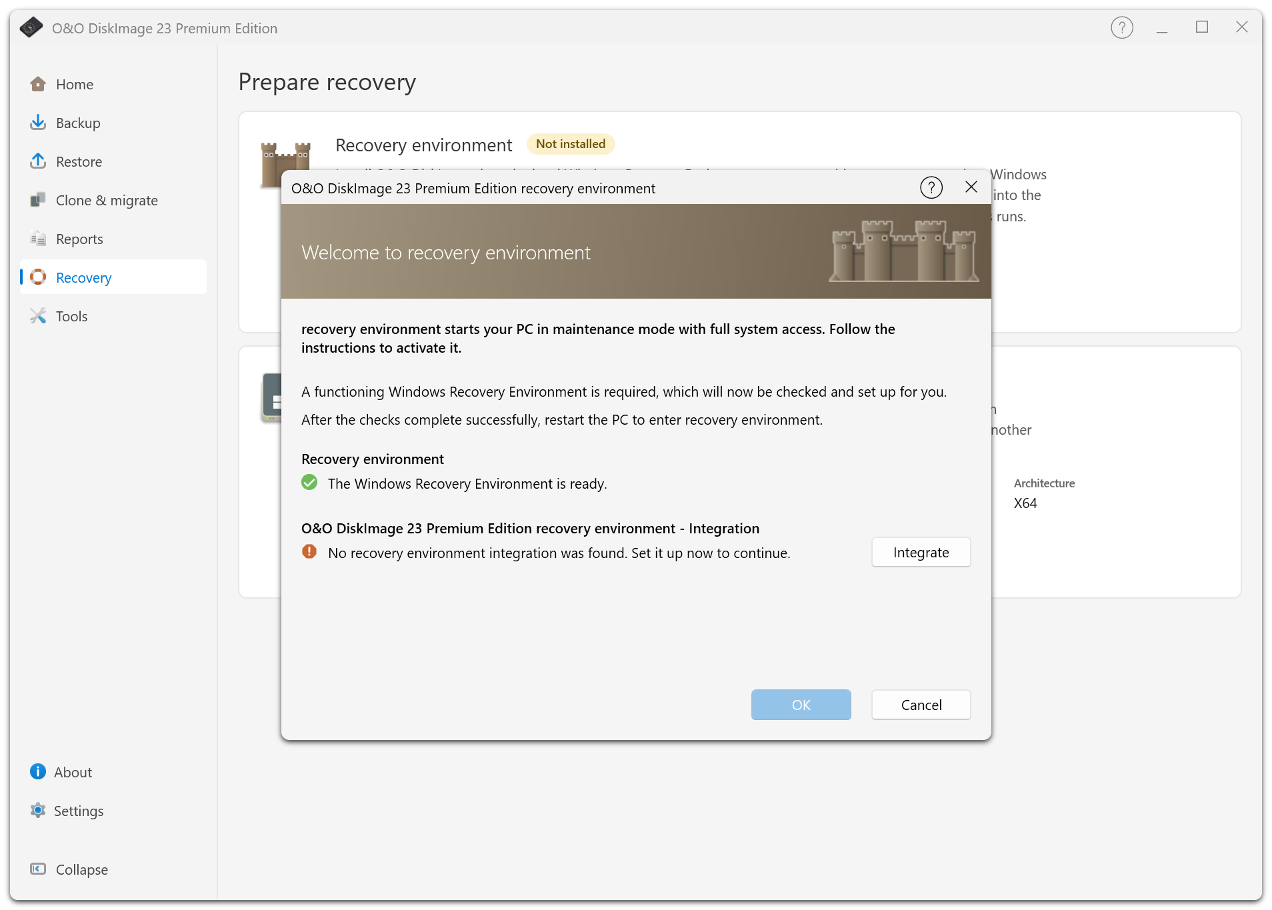Click the 'Recovery environment' card title
The width and height of the screenshot is (1272, 910).
click(424, 145)
